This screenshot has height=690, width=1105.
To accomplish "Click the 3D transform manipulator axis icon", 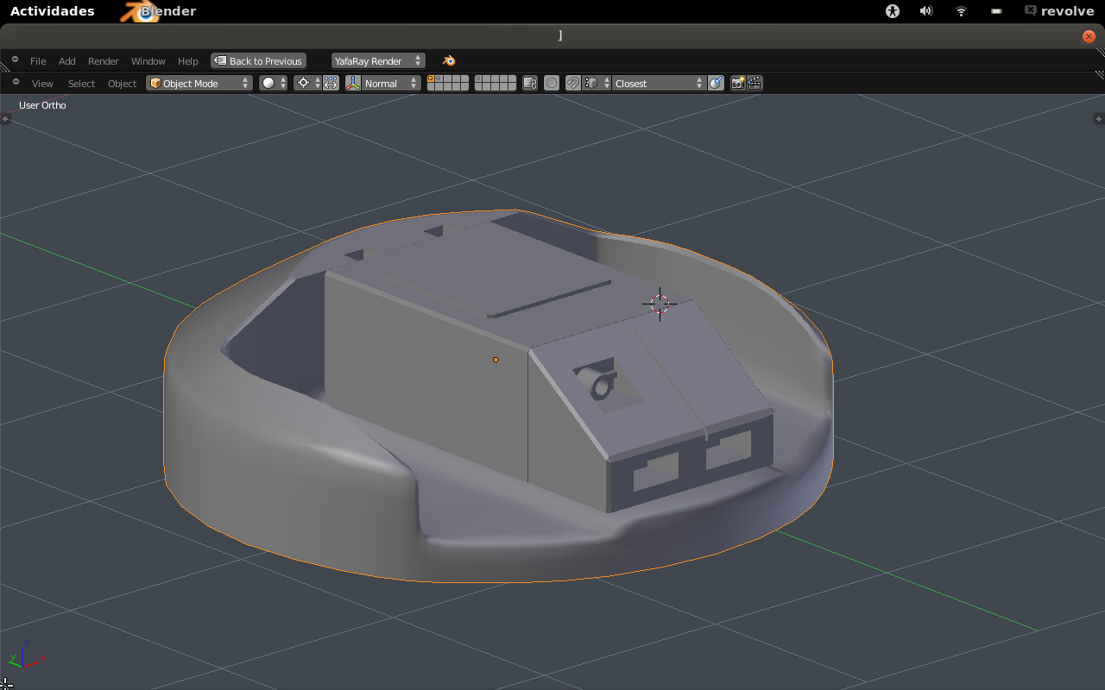I will (353, 84).
